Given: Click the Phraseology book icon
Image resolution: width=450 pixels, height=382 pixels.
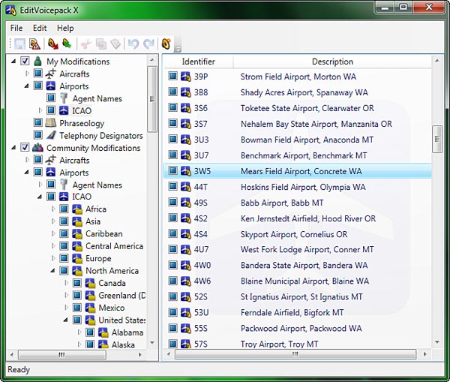Looking at the screenshot, I should pyautogui.click(x=50, y=123).
